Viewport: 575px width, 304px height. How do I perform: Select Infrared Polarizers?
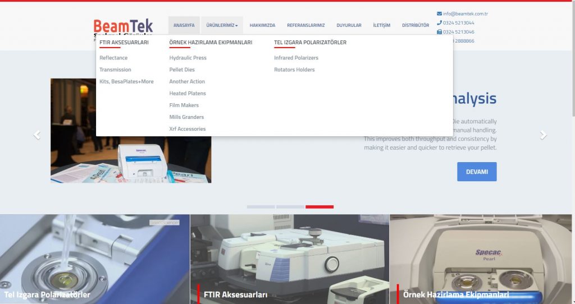coord(296,58)
